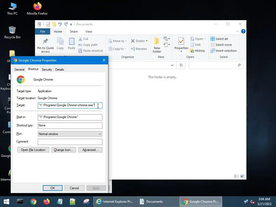Viewport: 276px width, 207px height.
Task: Click the Comment input field
Action: tap(70, 142)
